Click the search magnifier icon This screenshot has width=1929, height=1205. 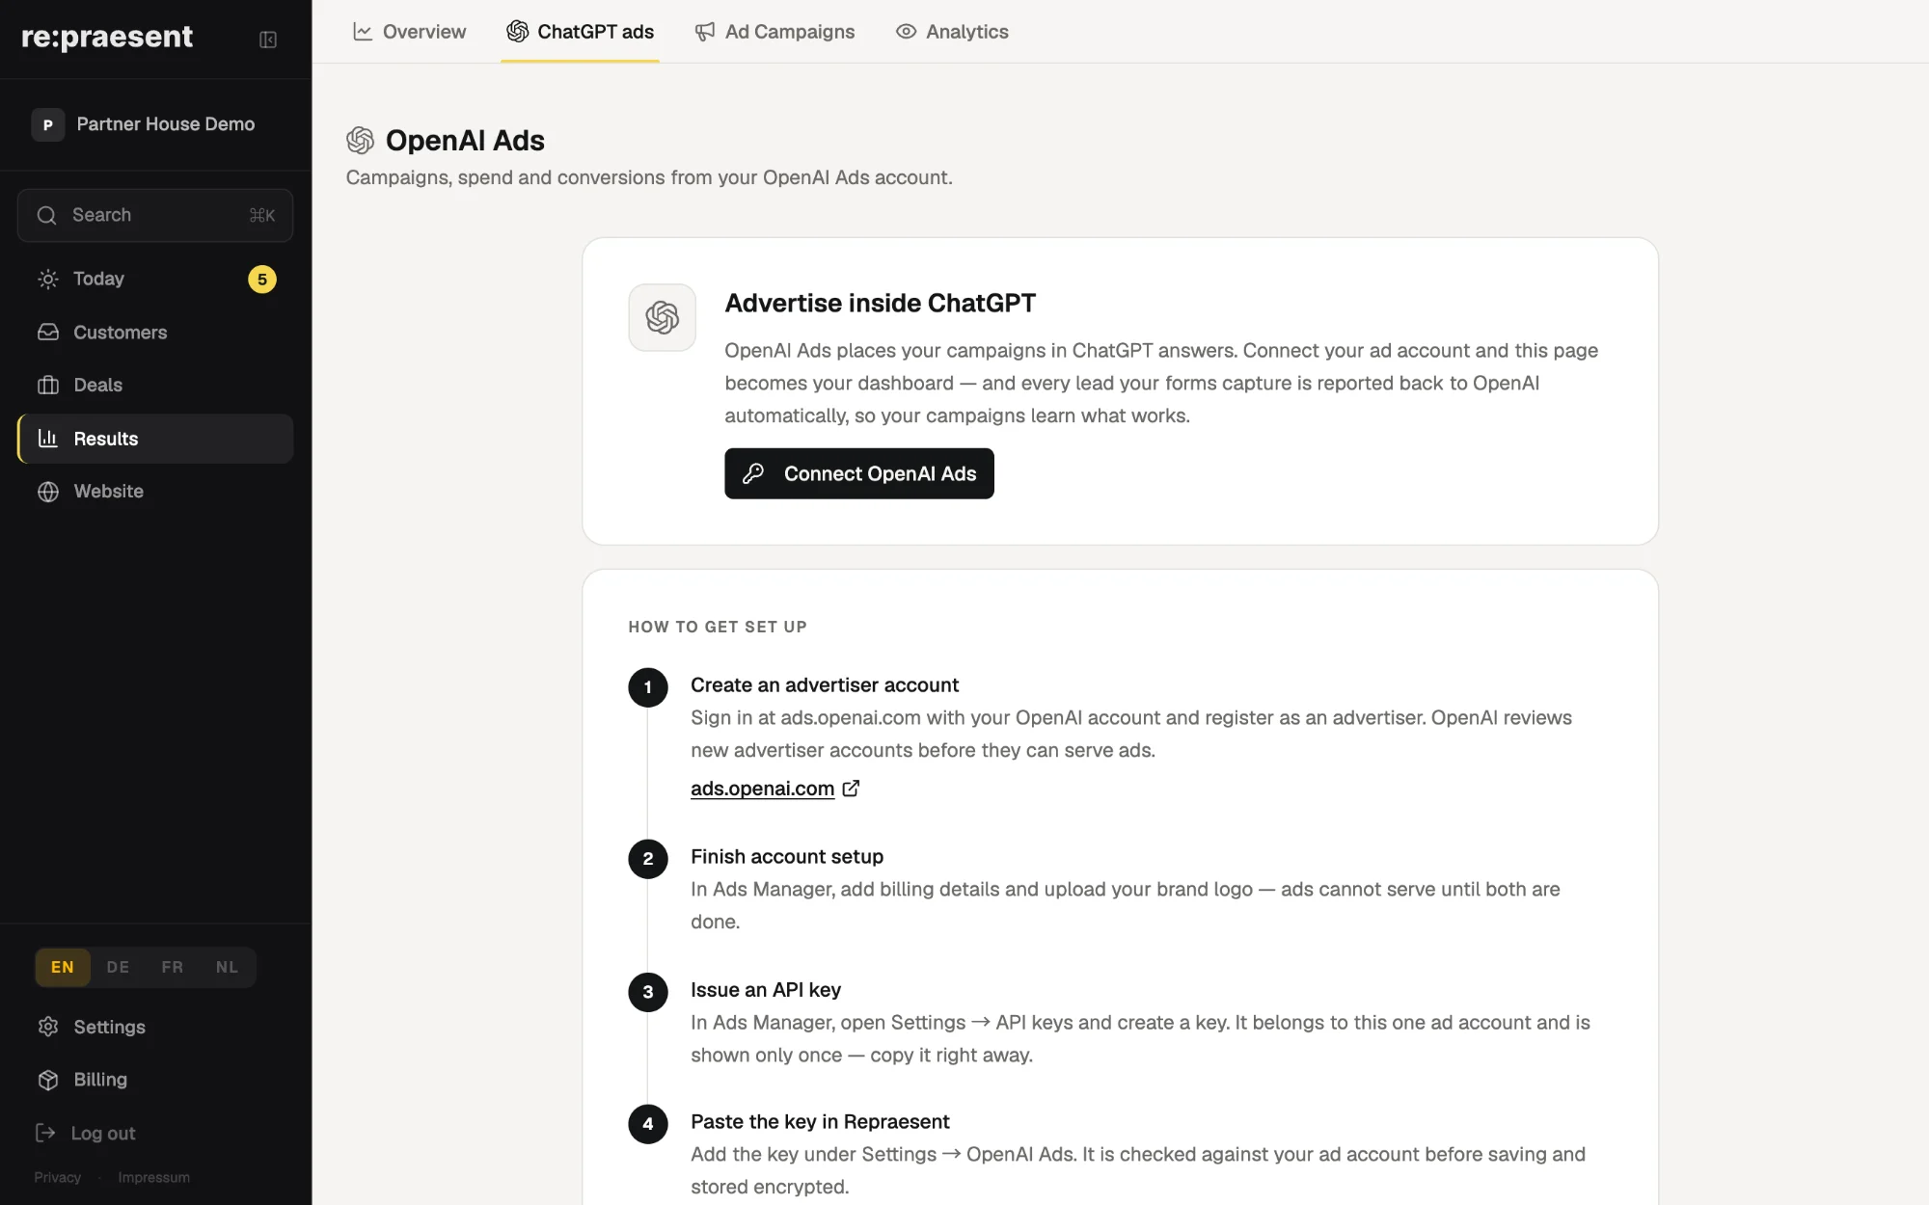tap(46, 215)
